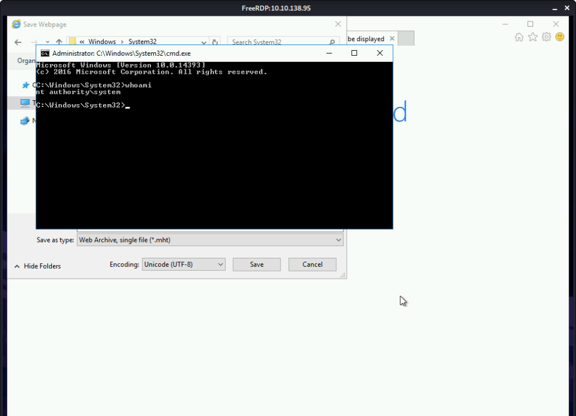Screen dimensions: 576x416
Task: Click the Quick access star icon
Action: point(25,85)
